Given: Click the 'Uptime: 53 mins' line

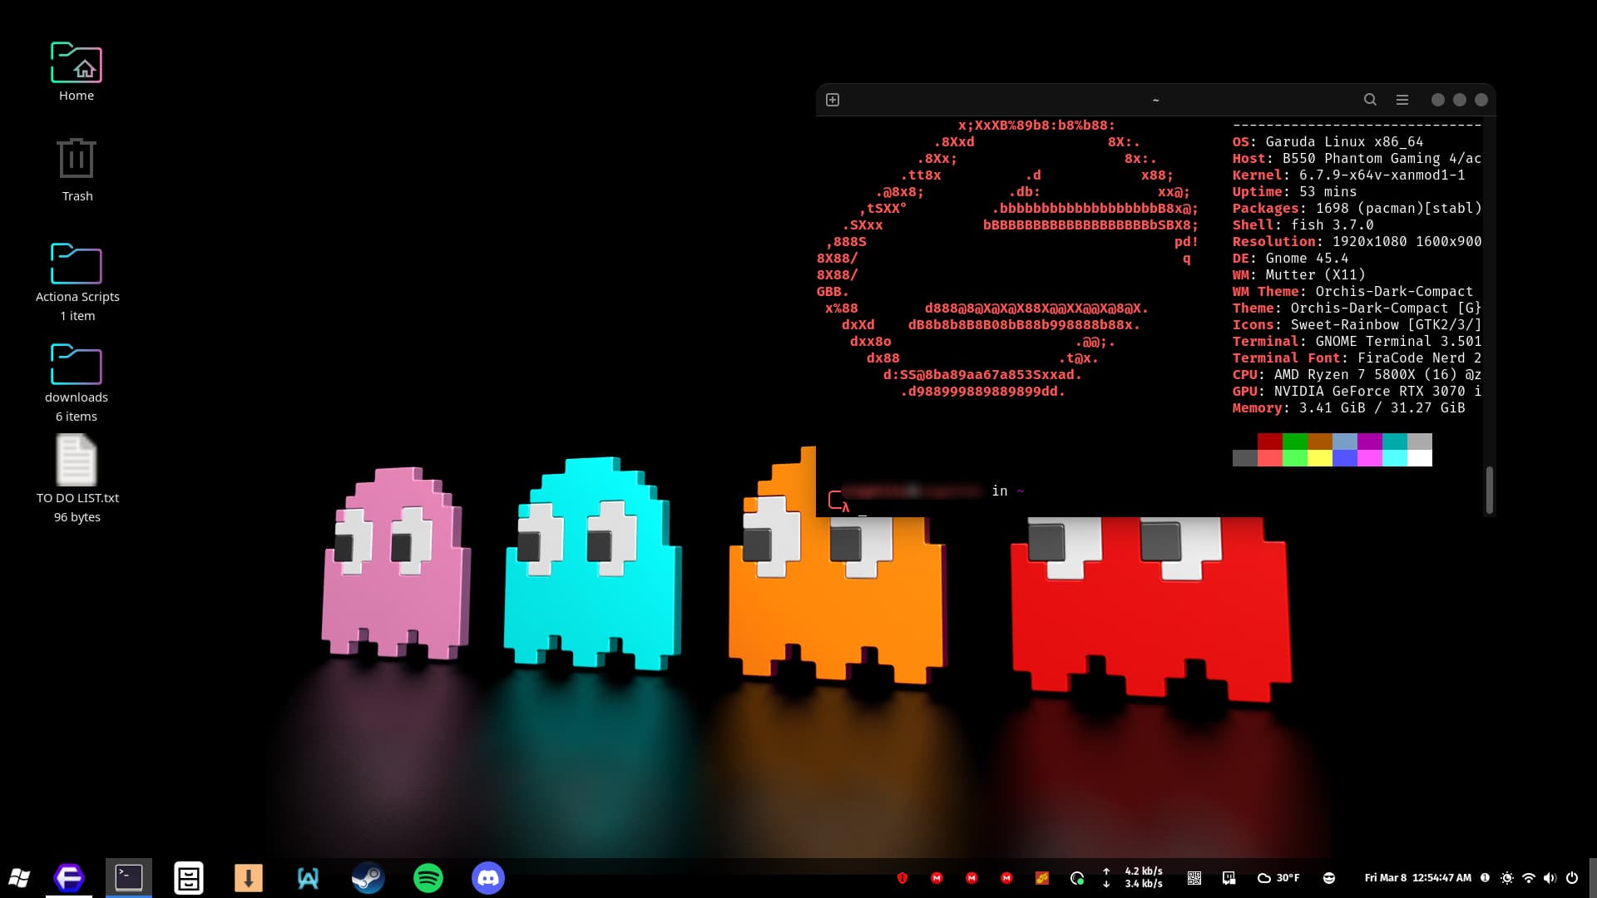Looking at the screenshot, I should coord(1294,192).
